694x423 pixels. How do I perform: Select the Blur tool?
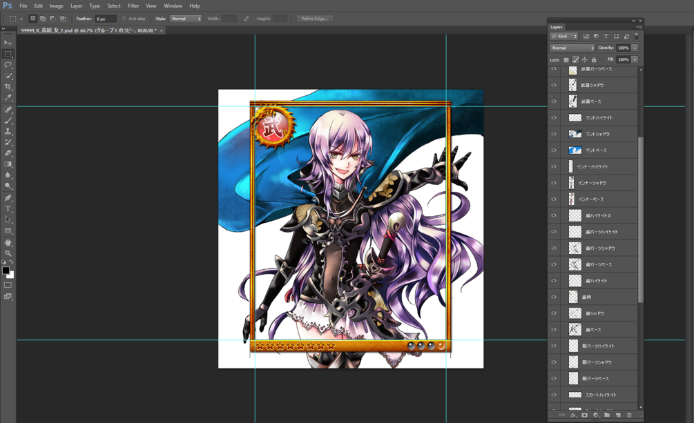8,175
